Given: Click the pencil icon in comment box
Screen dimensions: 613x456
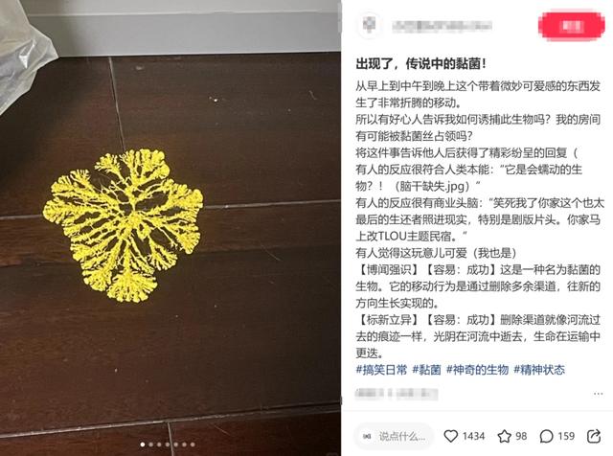Looking at the screenshot, I should [x=367, y=436].
